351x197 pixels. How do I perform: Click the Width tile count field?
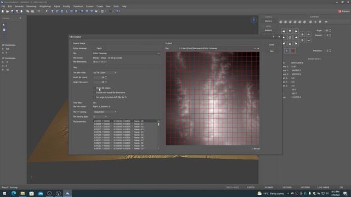coord(99,78)
